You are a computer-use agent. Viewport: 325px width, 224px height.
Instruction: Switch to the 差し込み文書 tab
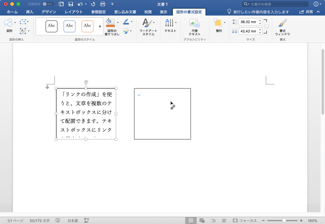click(x=125, y=12)
